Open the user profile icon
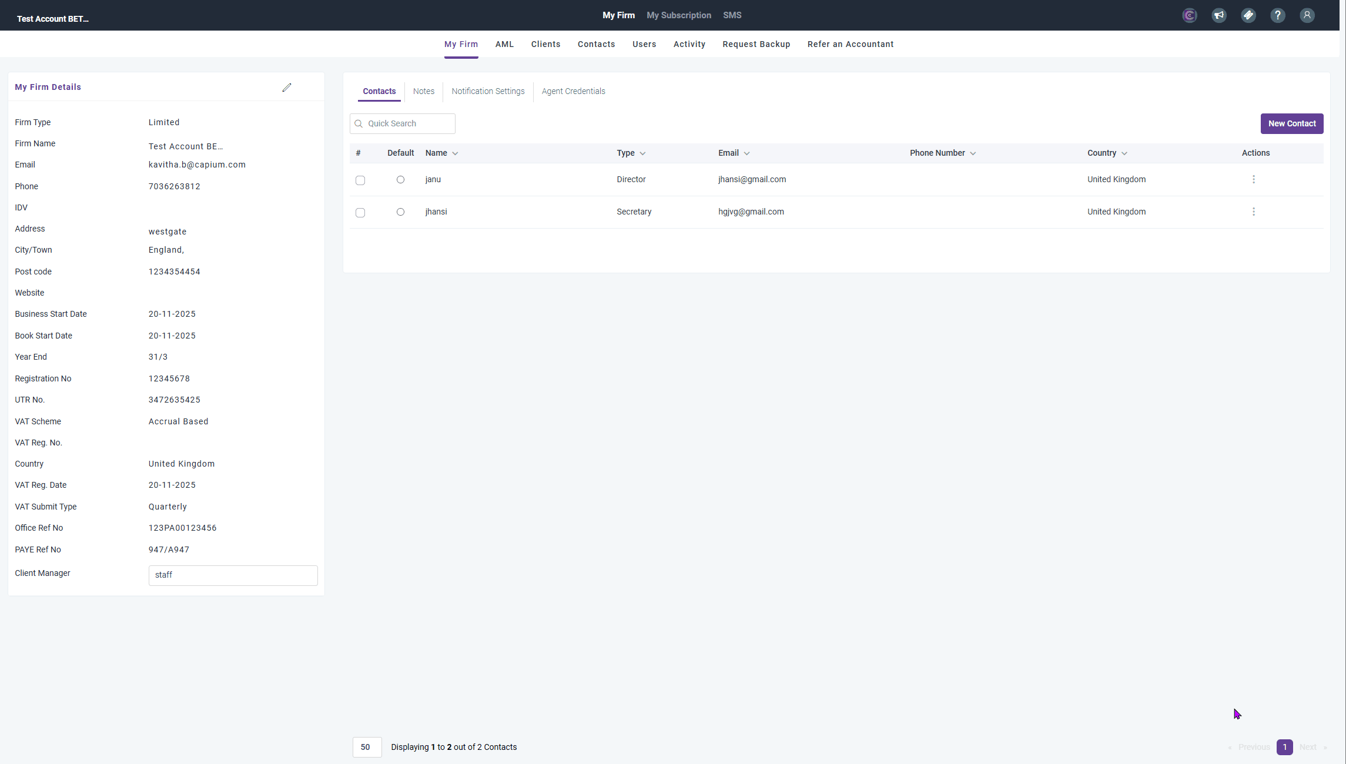This screenshot has width=1346, height=764. pos(1307,15)
